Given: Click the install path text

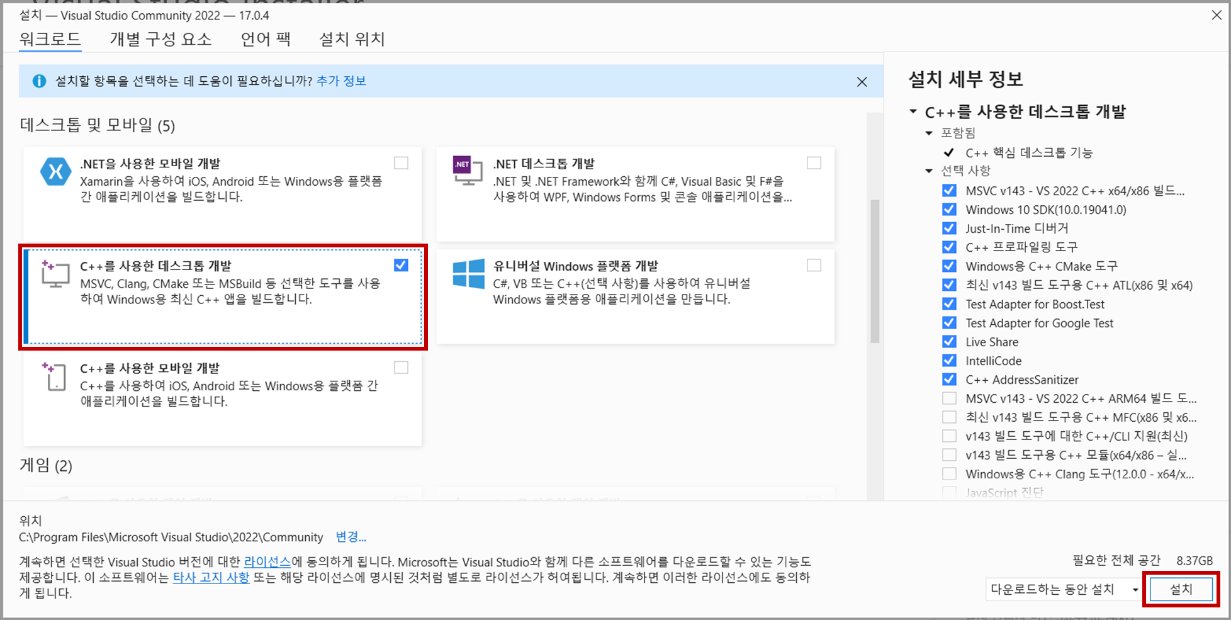Looking at the screenshot, I should coord(171,537).
